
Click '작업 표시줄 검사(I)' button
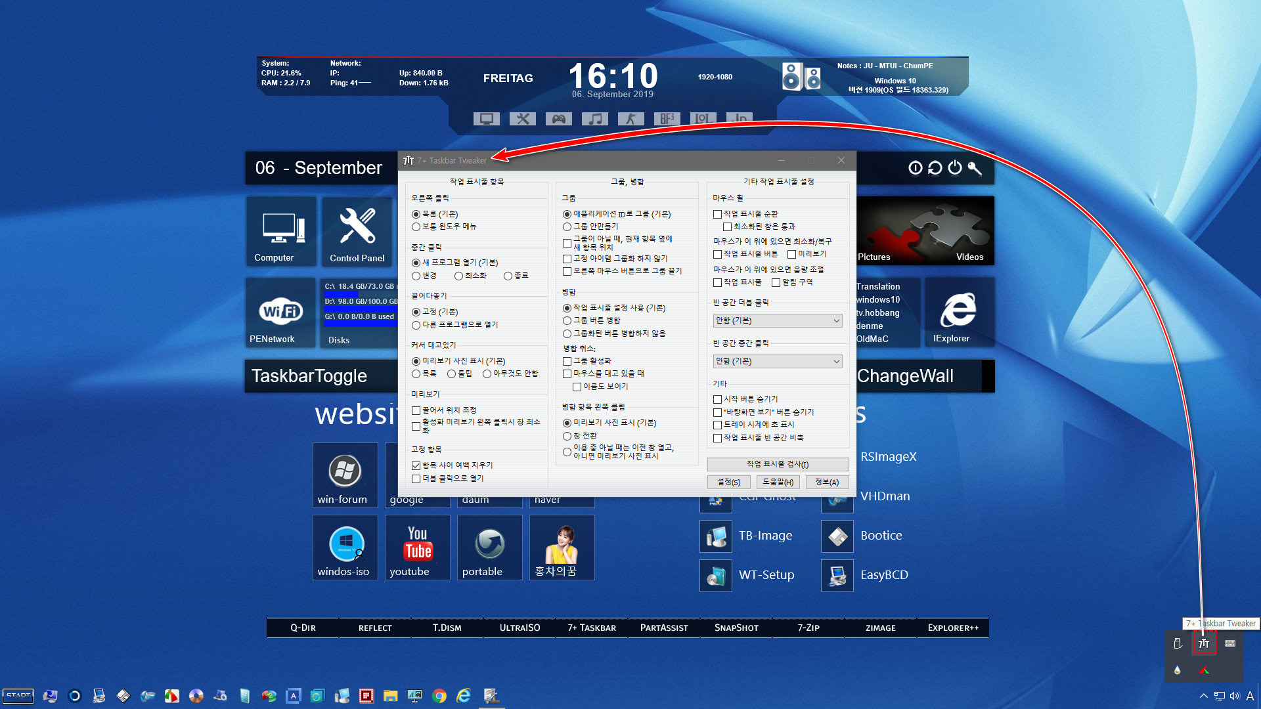coord(778,464)
